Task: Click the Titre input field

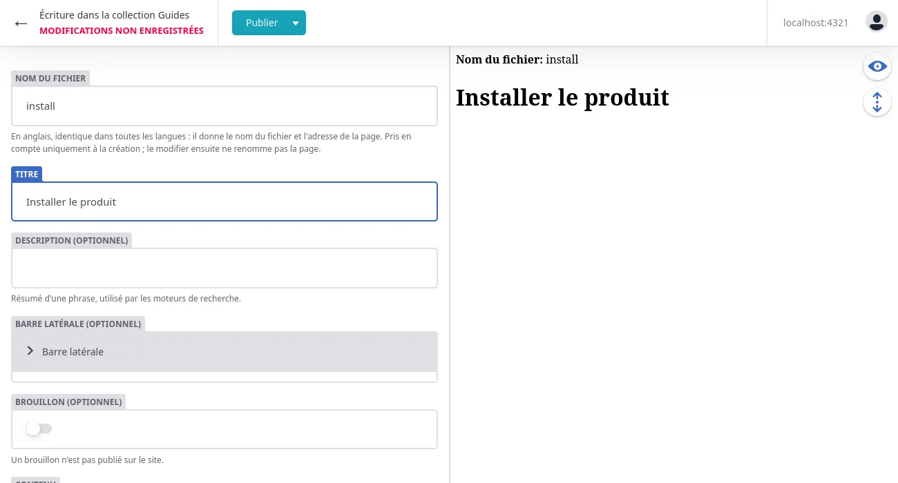Action: click(x=224, y=201)
